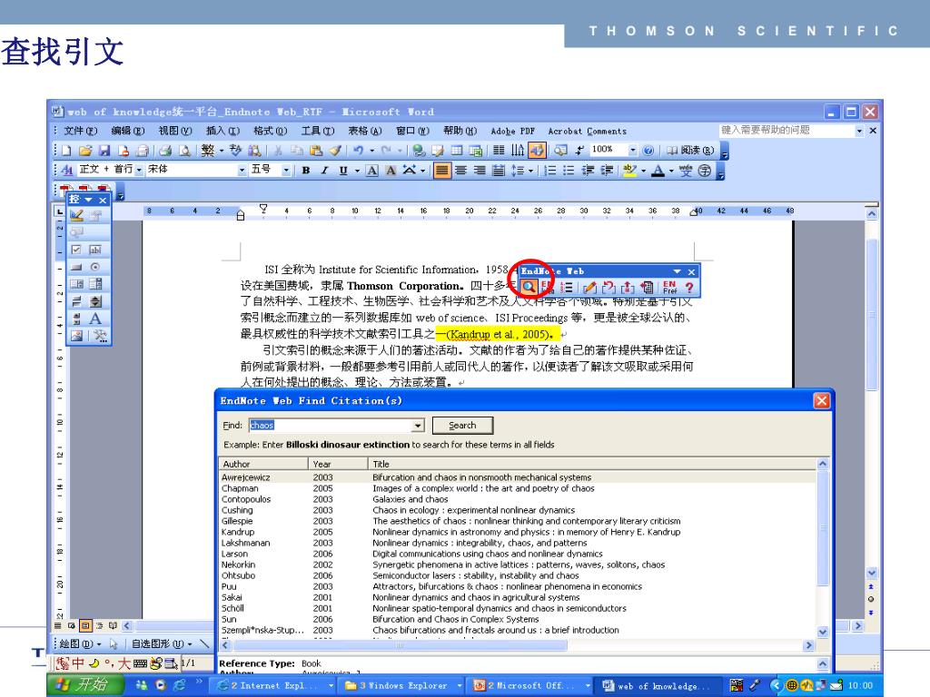Screen dimensions: 930x697
Task: Click the Insert Hyperlink globe icon
Action: (x=419, y=151)
